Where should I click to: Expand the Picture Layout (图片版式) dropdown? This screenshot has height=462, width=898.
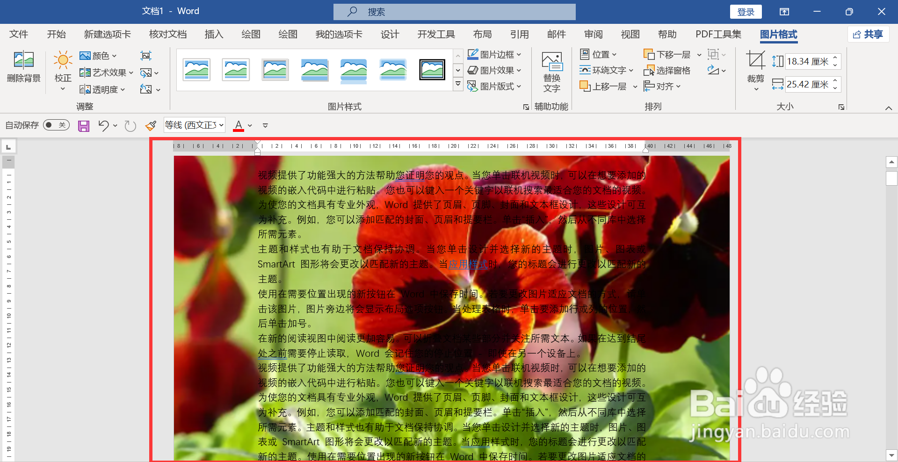tap(519, 86)
